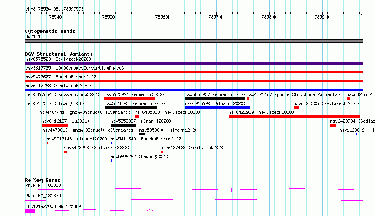Select the nsv6417763 blue variant bar
This screenshot has width=375, height=216.
tap(194, 90)
